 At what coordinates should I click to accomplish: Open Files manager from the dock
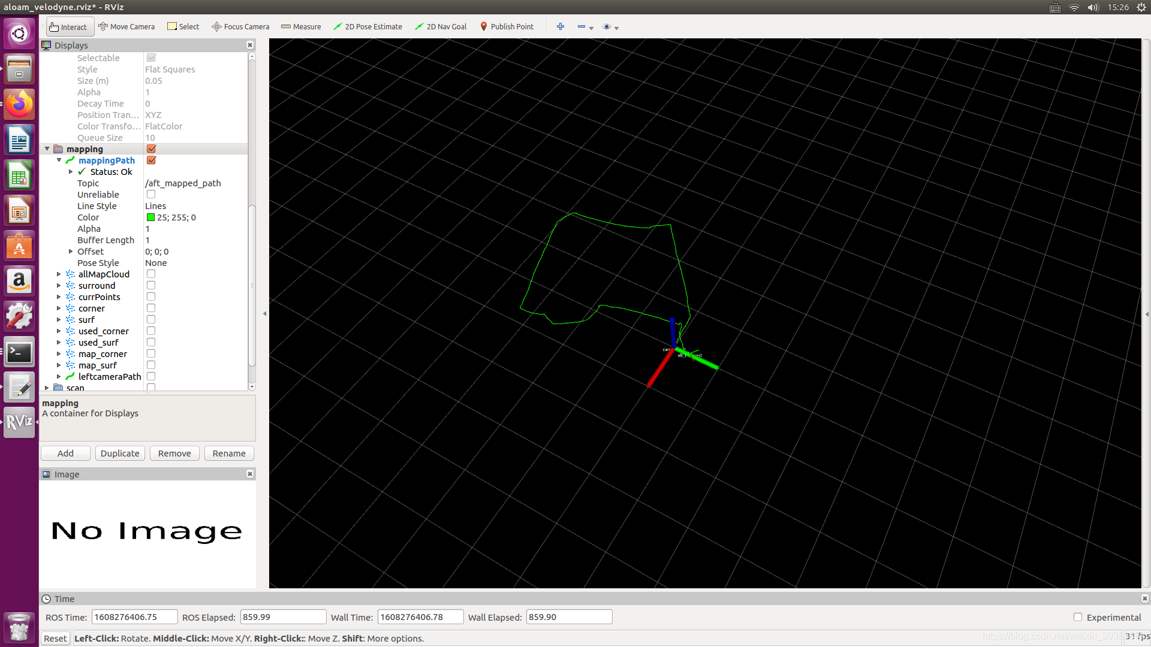tap(19, 69)
